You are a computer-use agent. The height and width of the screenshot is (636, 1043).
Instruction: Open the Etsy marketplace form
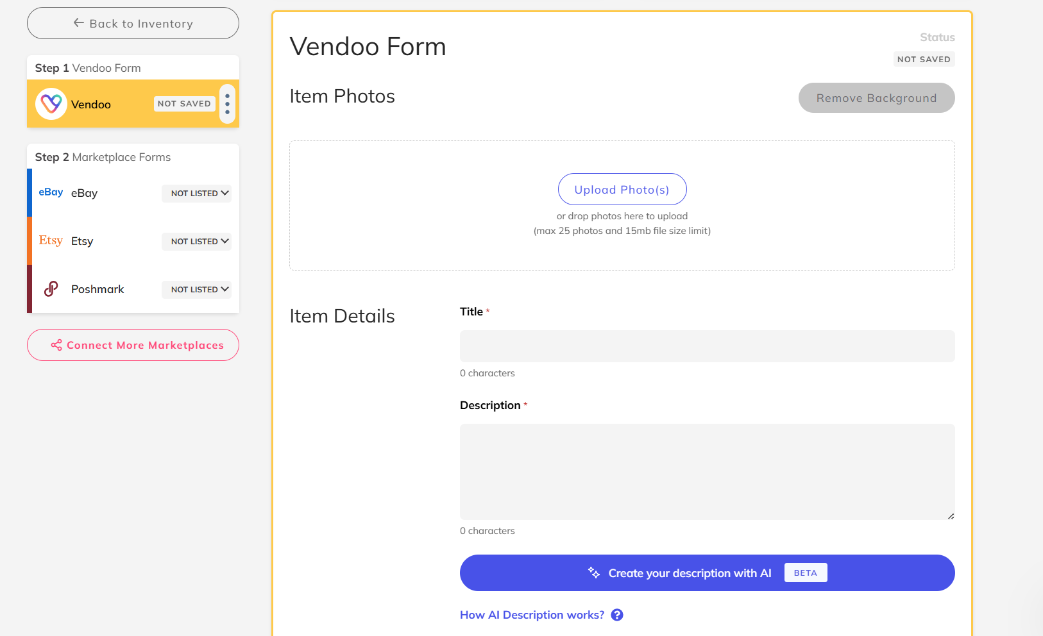pyautogui.click(x=133, y=241)
